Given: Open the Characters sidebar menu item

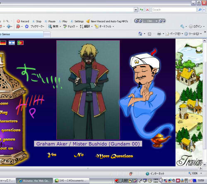Looking at the screenshot, I should [x=9, y=121].
